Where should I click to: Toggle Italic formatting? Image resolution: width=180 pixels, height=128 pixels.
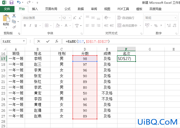coord(30,25)
